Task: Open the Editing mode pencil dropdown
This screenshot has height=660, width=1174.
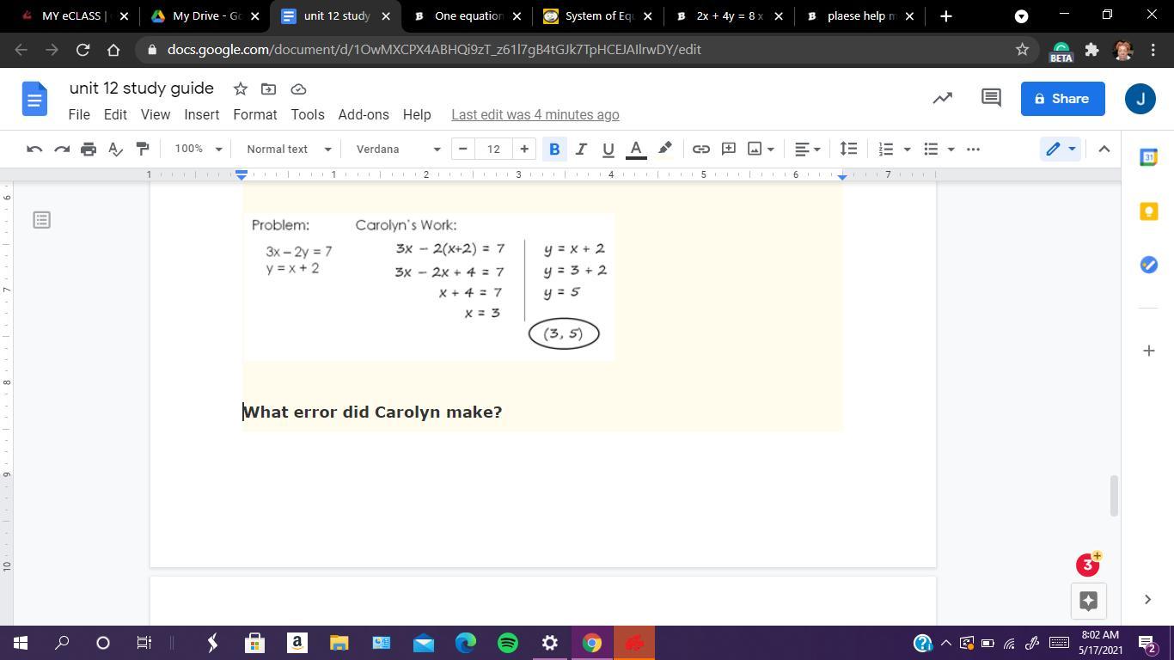Action: [x=1061, y=149]
